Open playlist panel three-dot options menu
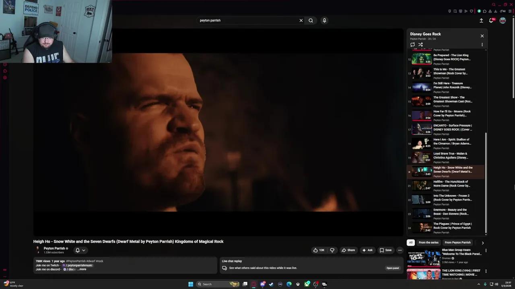515x289 pixels. (482, 45)
